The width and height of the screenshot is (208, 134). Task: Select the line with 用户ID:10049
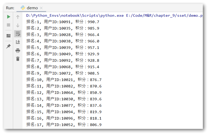point(63,54)
